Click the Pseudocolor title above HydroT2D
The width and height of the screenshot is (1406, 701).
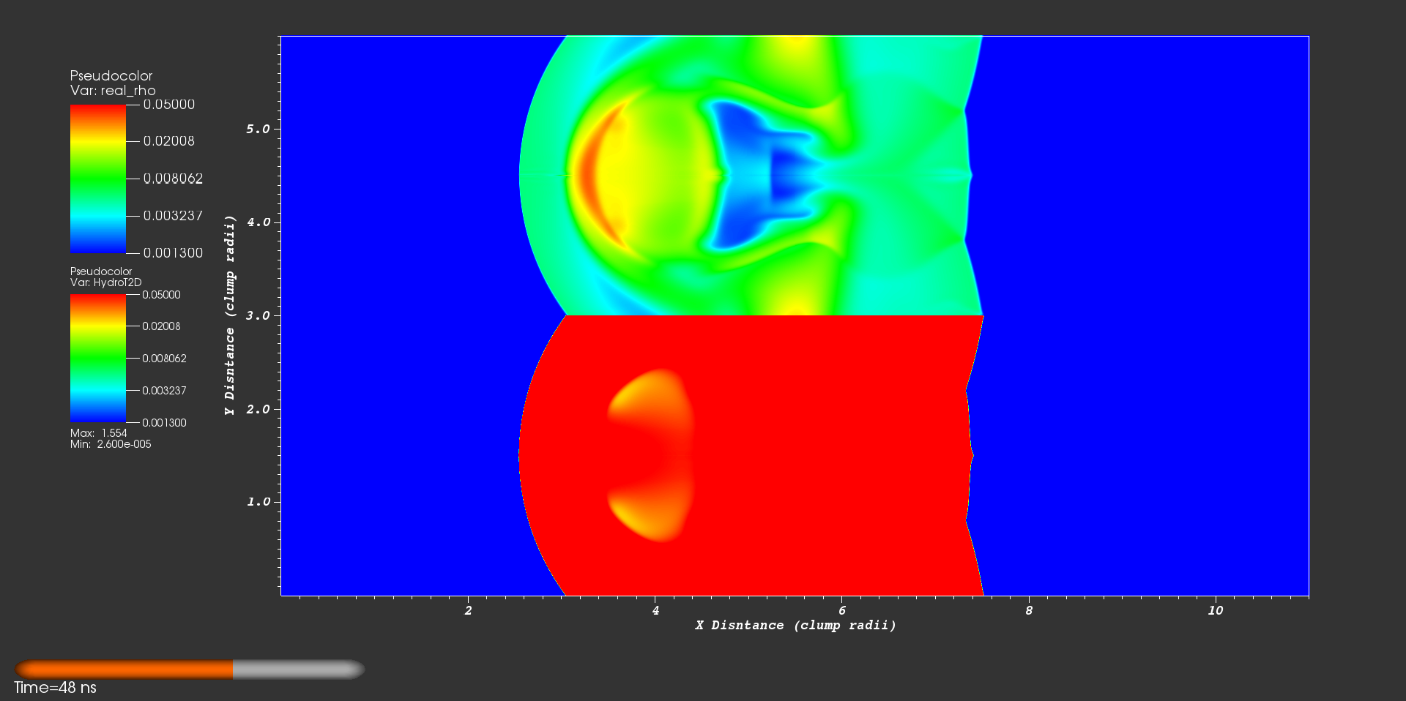point(101,271)
